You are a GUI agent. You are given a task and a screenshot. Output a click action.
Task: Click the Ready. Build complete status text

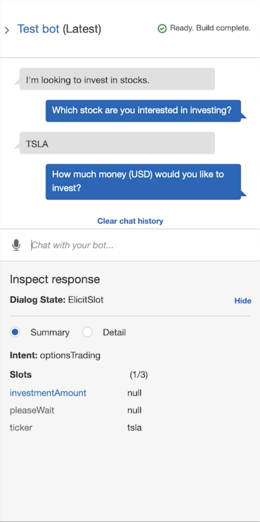[209, 28]
